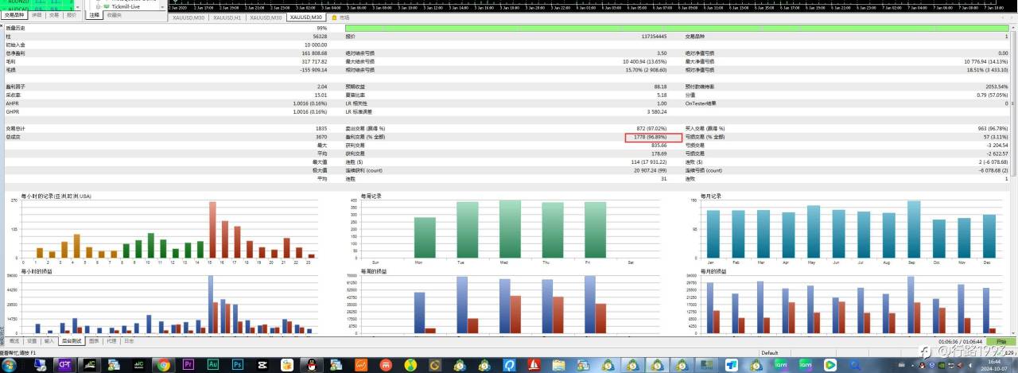Open Adobe Photoshop from taskbar
Image resolution: width=1018 pixels, height=373 pixels.
[x=238, y=365]
